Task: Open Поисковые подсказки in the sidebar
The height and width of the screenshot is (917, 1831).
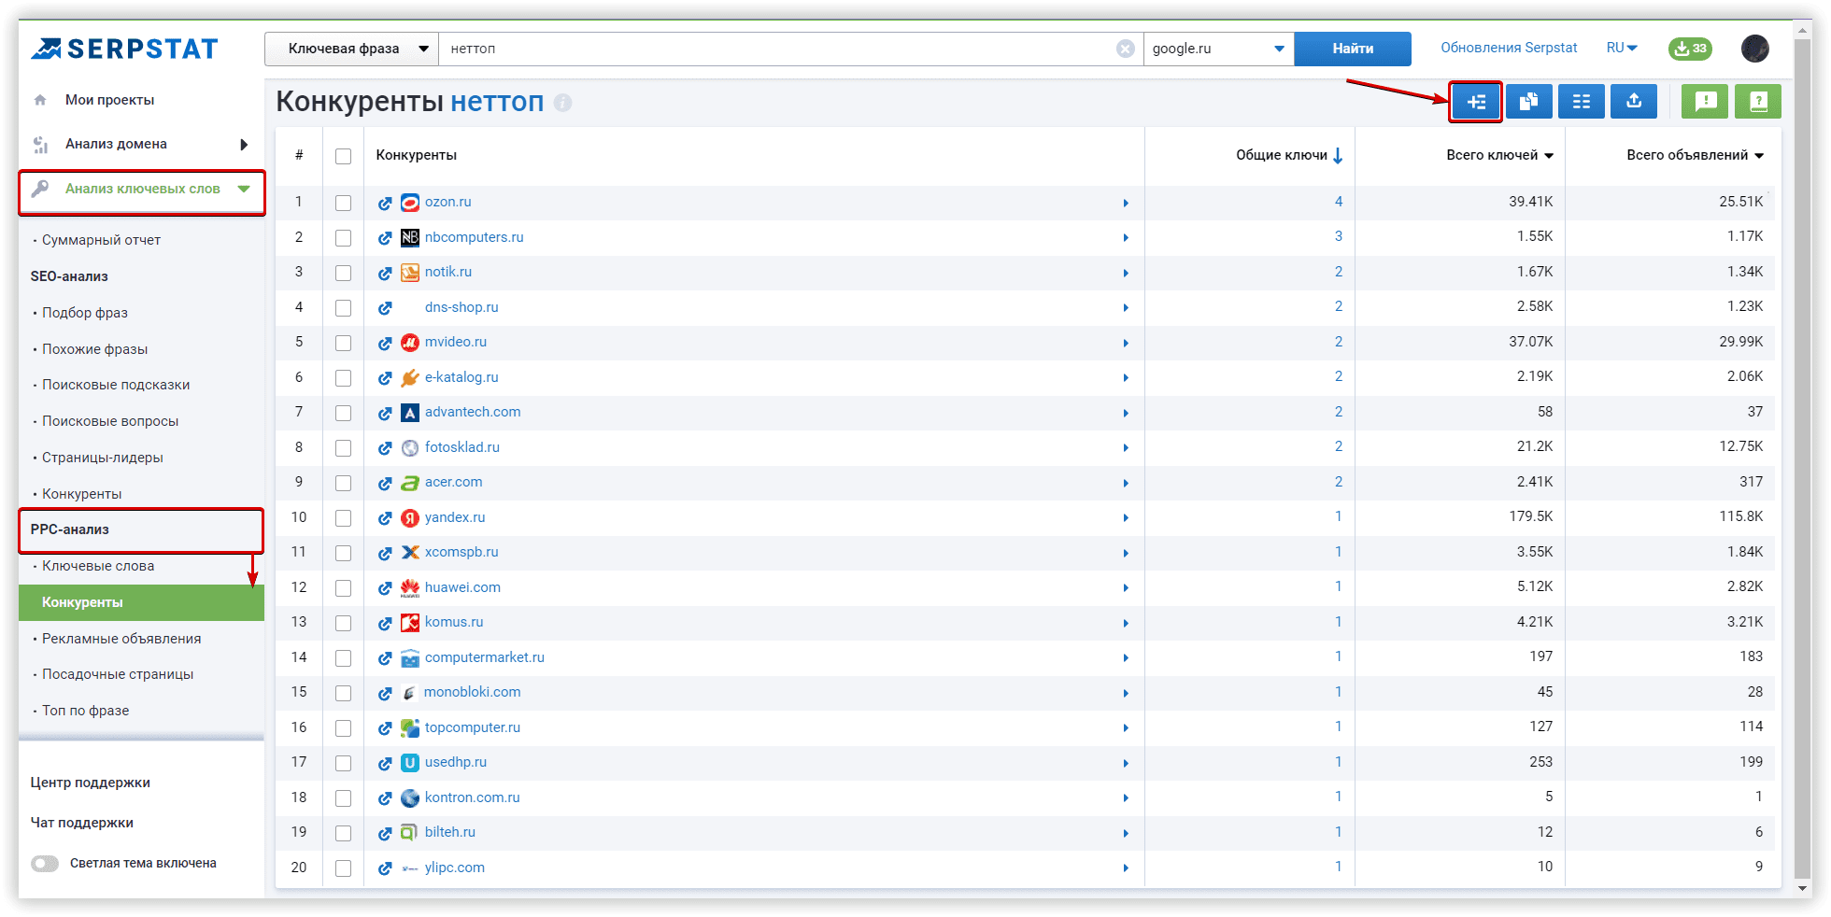Action: point(116,385)
